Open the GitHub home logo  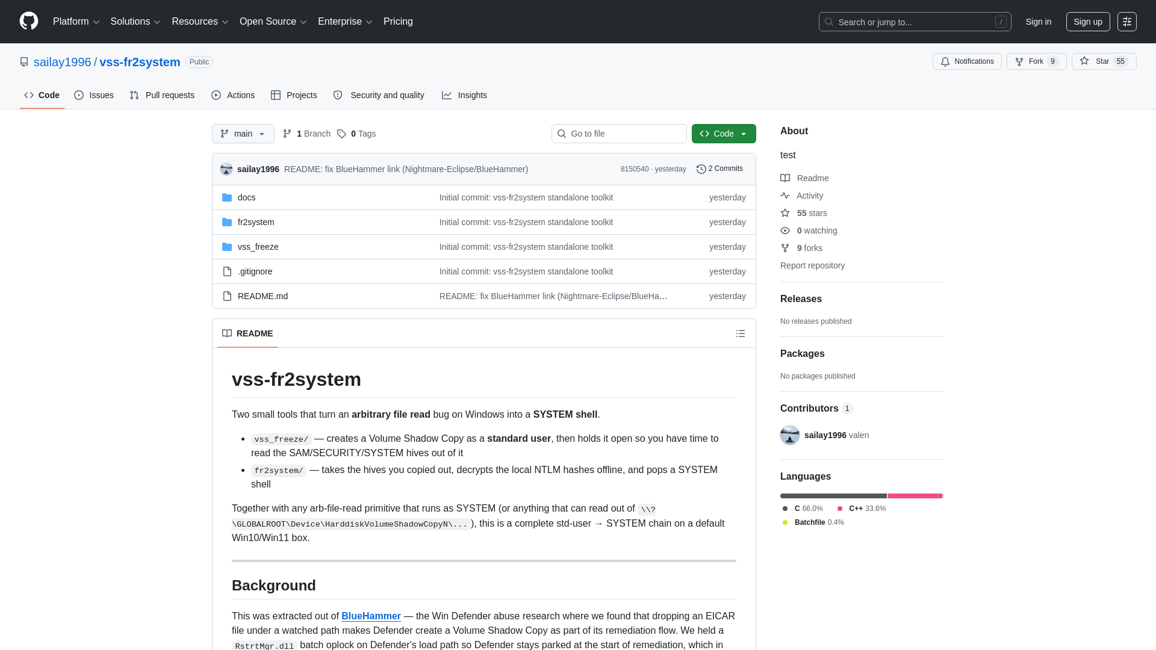coord(29,22)
